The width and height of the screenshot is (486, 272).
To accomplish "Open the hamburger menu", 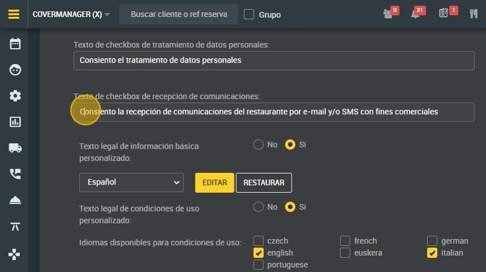I will 14,14.
